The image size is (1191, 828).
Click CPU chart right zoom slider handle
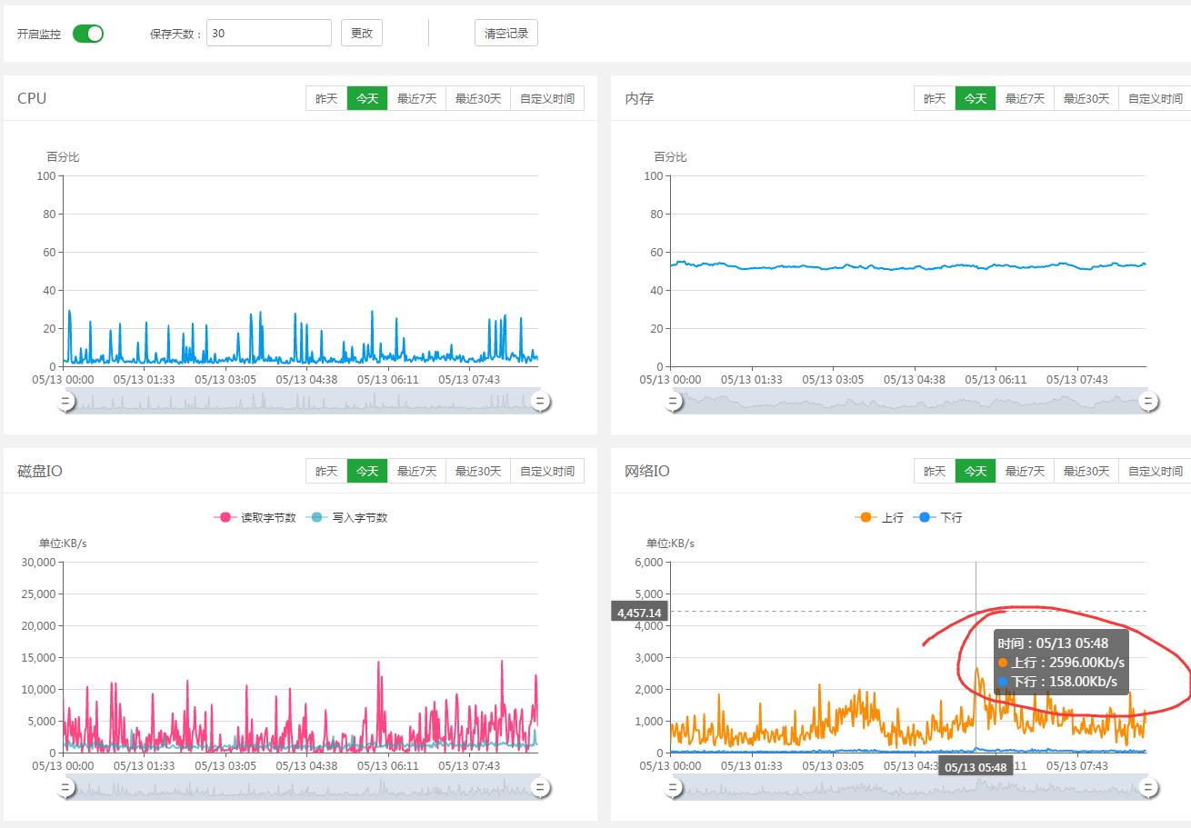(x=540, y=401)
